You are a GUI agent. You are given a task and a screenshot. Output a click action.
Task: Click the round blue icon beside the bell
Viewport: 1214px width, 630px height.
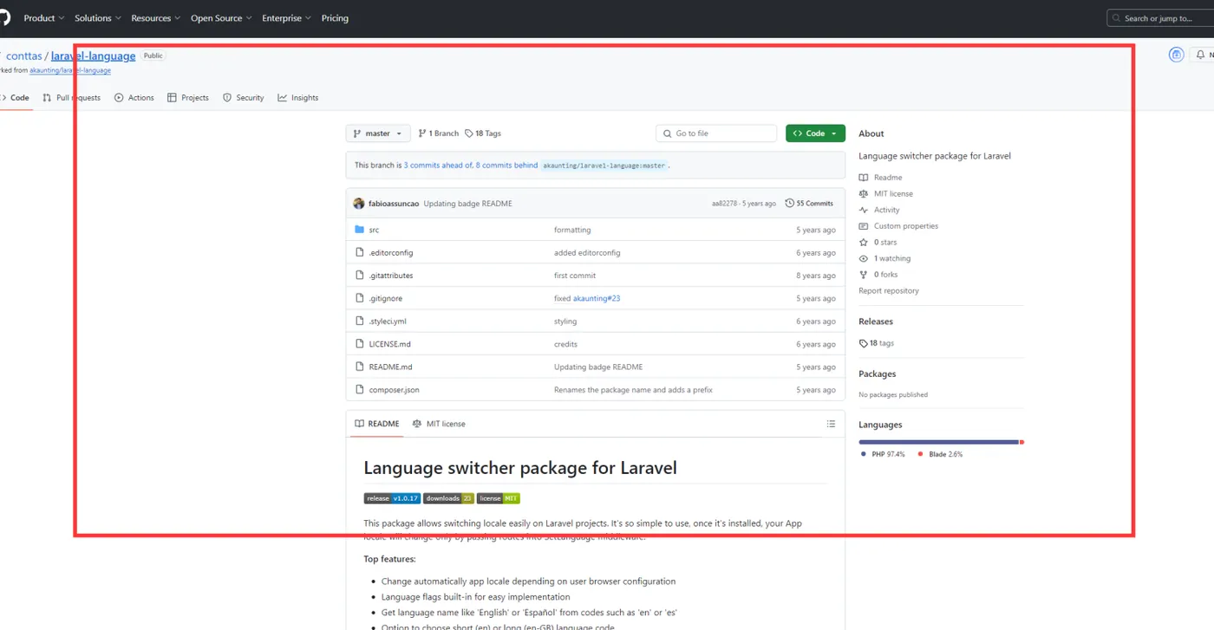click(1176, 55)
